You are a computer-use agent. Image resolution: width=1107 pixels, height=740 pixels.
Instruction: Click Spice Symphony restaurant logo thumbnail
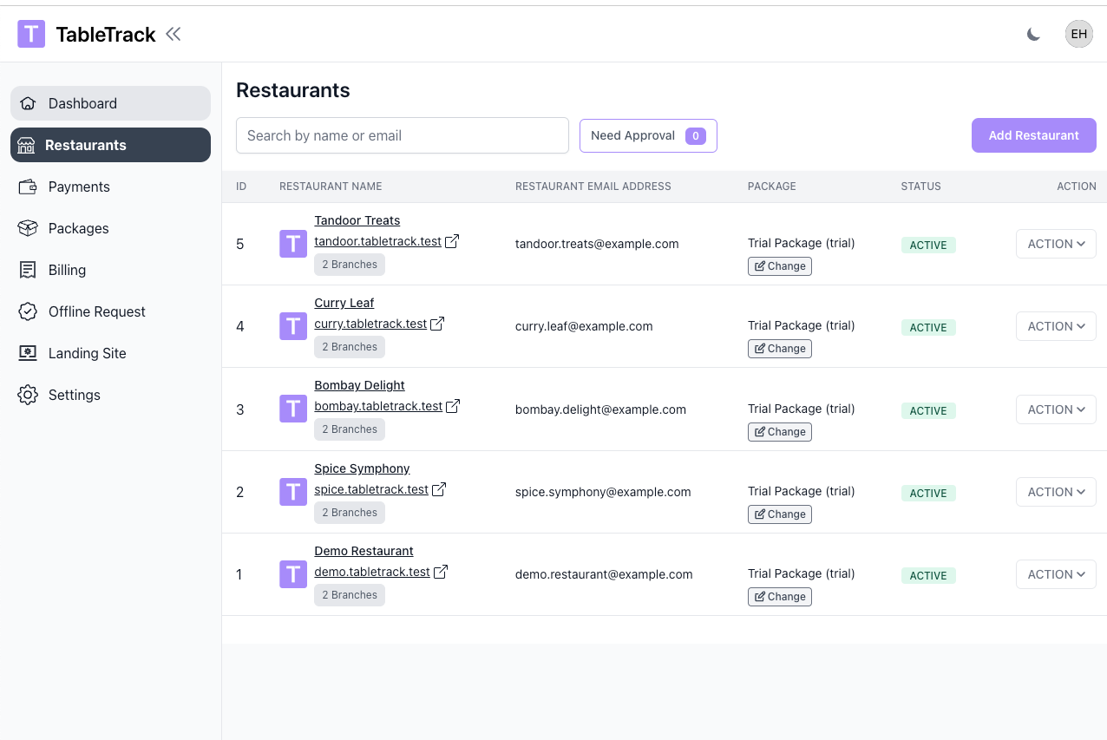click(x=293, y=492)
